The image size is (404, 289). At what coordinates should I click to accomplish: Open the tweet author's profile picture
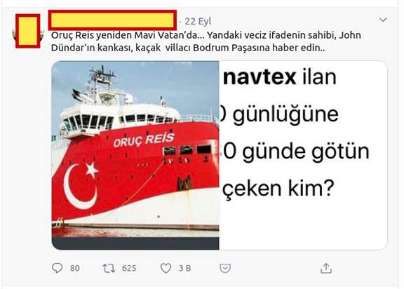pyautogui.click(x=28, y=31)
